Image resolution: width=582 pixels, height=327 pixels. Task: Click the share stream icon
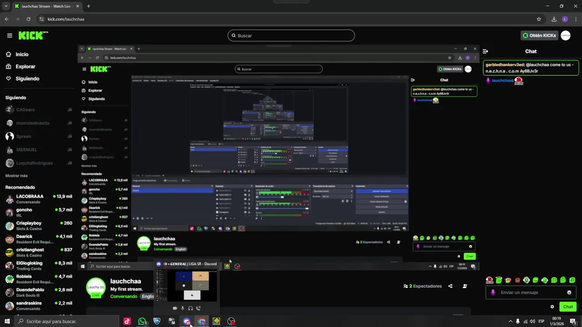pyautogui.click(x=450, y=286)
